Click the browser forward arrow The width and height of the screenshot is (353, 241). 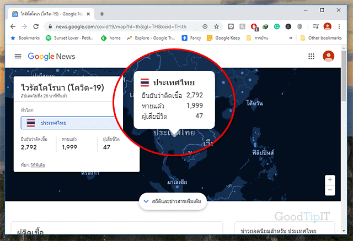tap(24, 27)
